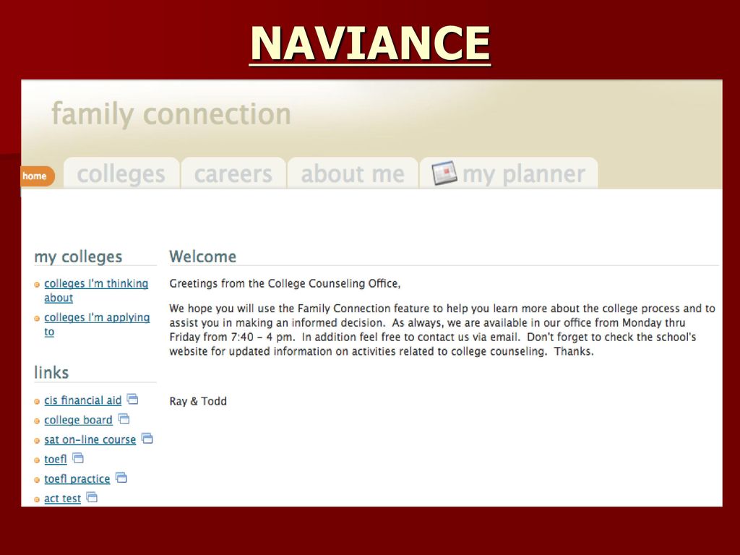Viewport: 740px width, 555px height.
Task: Click new-window icon next to toefl
Action: (x=78, y=457)
